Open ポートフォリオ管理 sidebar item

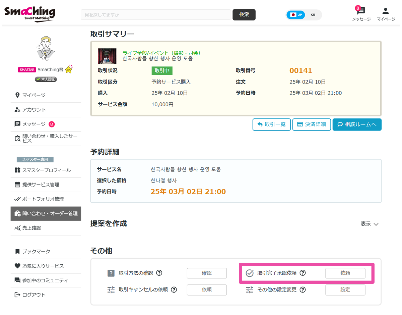click(43, 199)
